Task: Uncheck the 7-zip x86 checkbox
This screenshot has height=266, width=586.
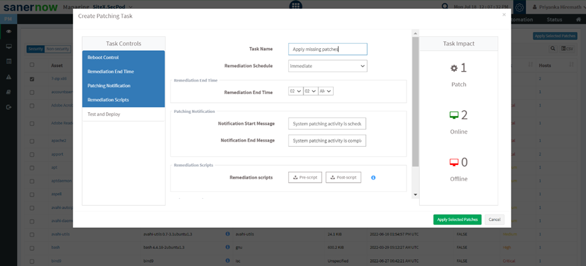Action: [x=32, y=79]
